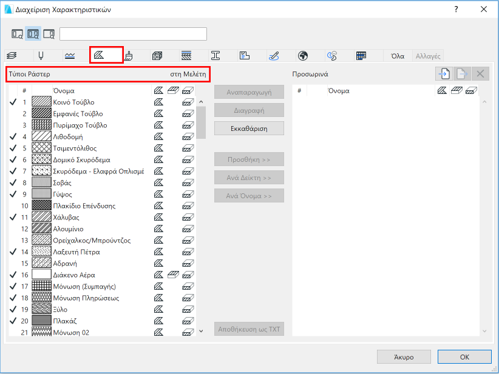This screenshot has width=499, height=374.
Task: Click the Κοινό Τούβλο hatch preview swatch
Action: pyautogui.click(x=41, y=102)
